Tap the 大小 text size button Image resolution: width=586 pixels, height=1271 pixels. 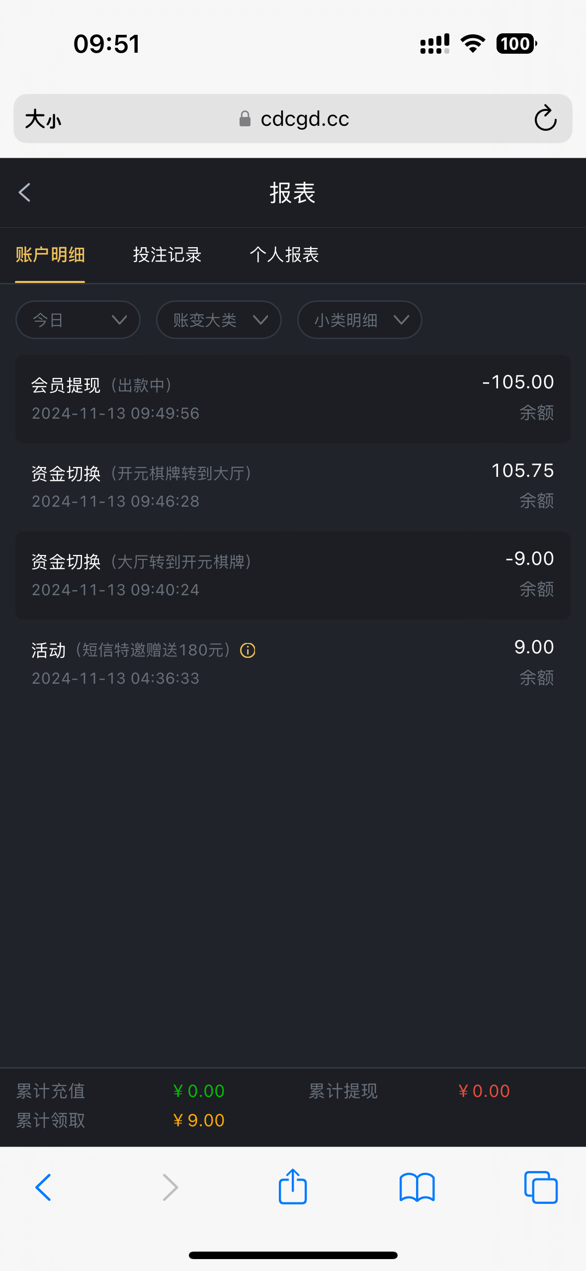[x=43, y=119]
